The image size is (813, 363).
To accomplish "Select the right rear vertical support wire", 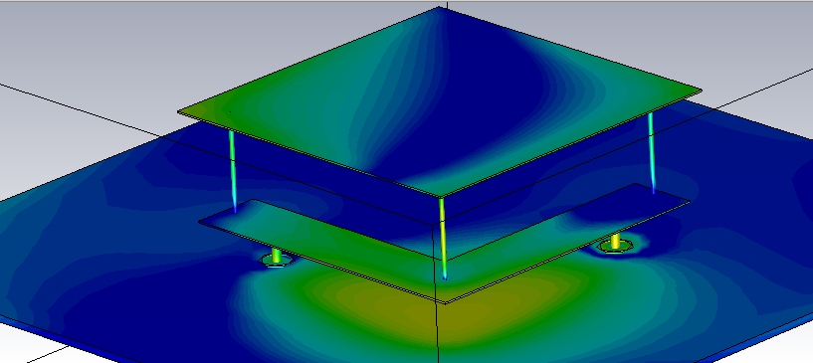I will click(651, 153).
